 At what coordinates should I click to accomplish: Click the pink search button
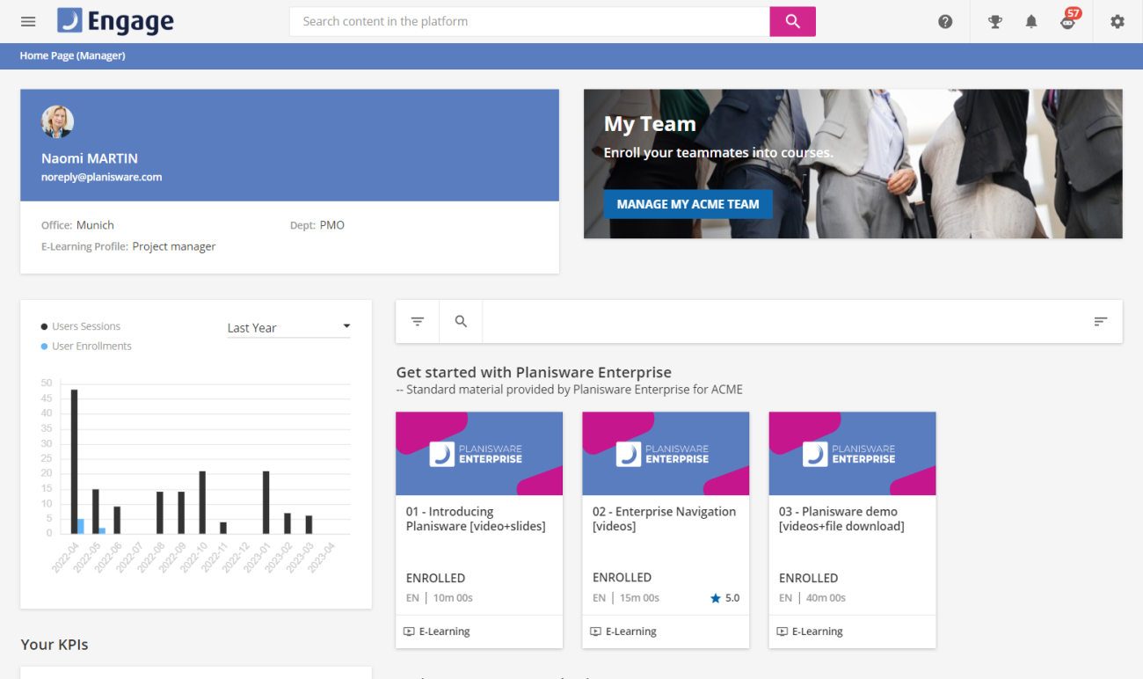click(792, 20)
